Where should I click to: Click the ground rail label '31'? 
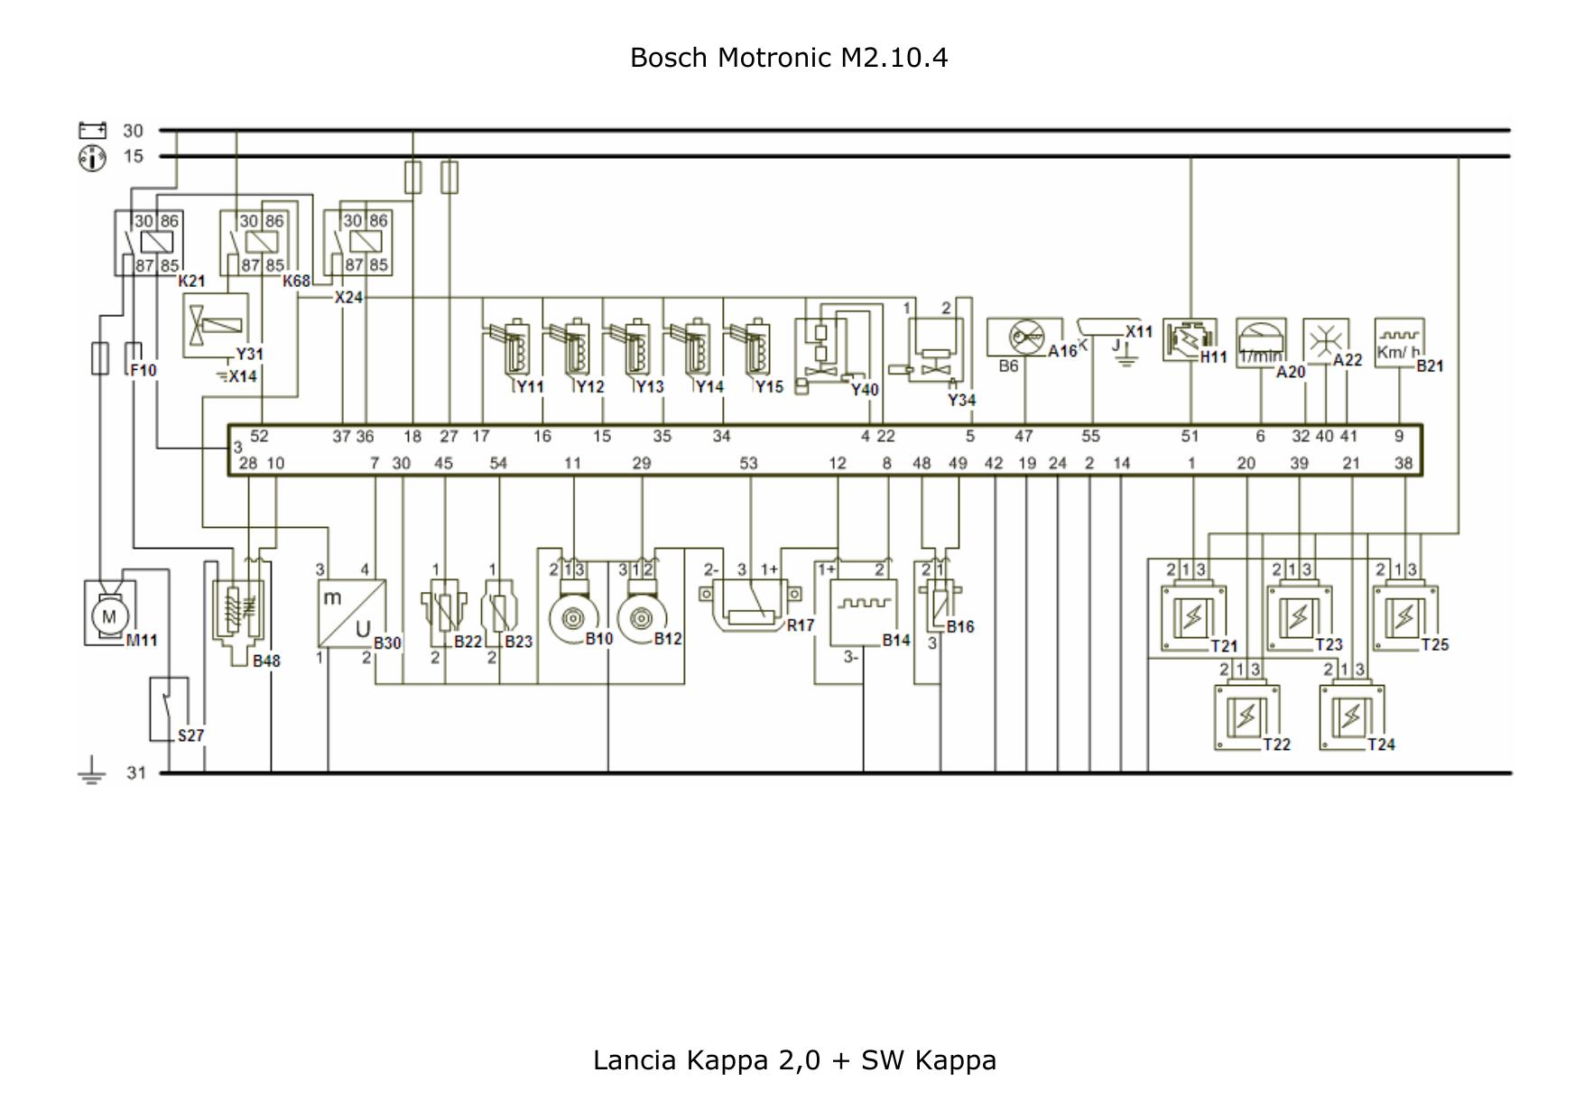136,772
